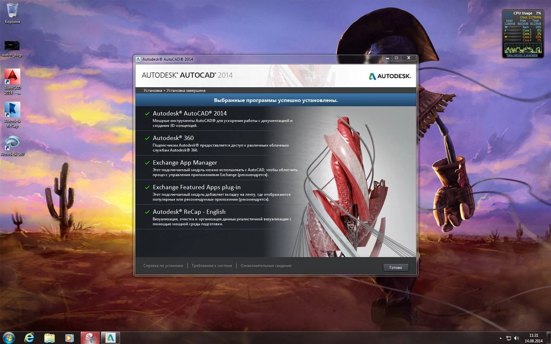The height and width of the screenshot is (344, 551).
Task: Select the Autodesk® 360 heading
Action: point(173,138)
